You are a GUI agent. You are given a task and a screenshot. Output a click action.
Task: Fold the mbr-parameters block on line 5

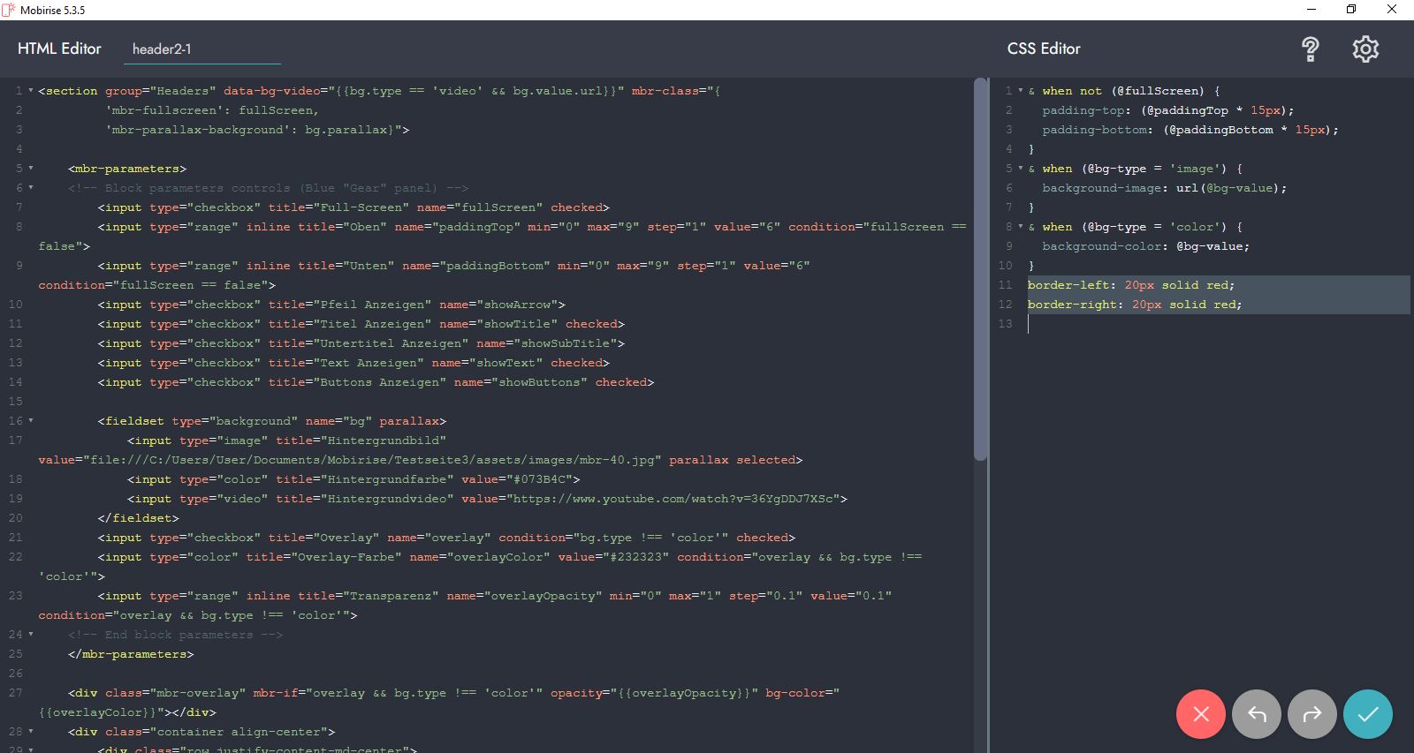(31, 169)
